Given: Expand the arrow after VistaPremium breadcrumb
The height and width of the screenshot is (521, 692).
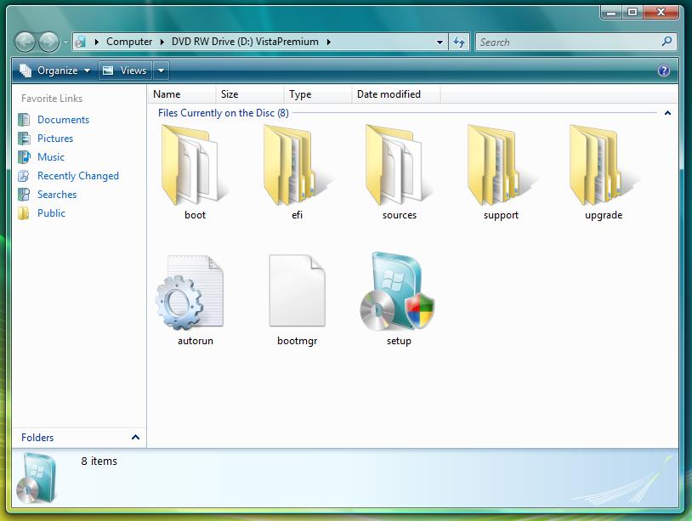Looking at the screenshot, I should (x=329, y=42).
